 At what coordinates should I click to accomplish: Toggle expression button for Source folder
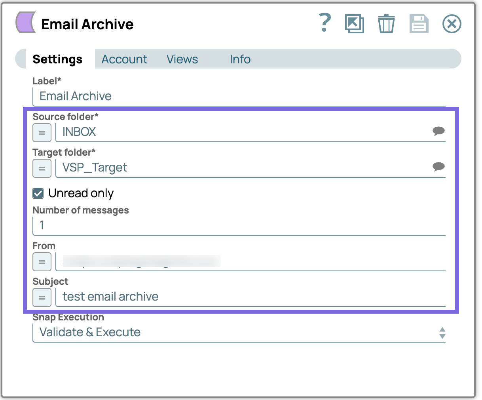[x=42, y=133]
